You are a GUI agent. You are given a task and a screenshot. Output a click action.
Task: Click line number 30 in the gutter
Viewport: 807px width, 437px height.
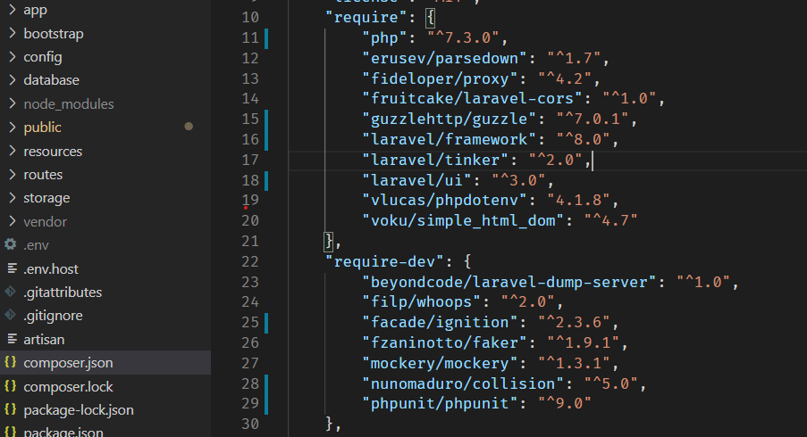[250, 425]
